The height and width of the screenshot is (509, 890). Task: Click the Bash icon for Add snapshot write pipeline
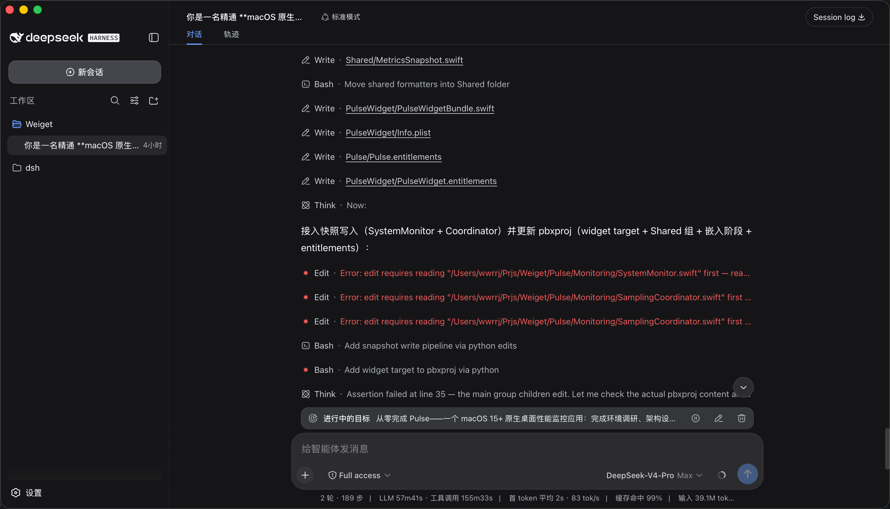tap(306, 346)
